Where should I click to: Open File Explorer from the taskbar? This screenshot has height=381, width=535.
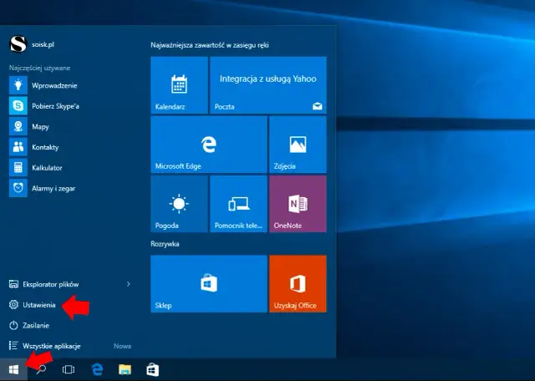[x=125, y=369]
